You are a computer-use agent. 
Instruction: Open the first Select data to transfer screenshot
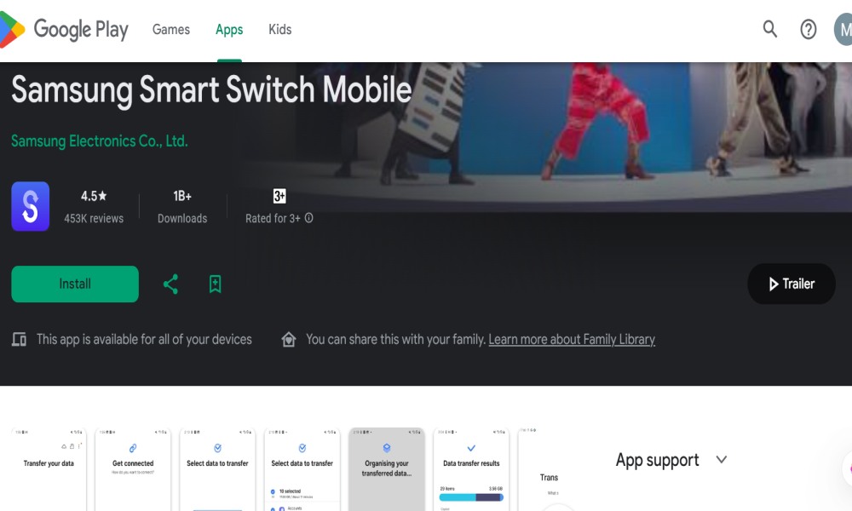point(217,469)
